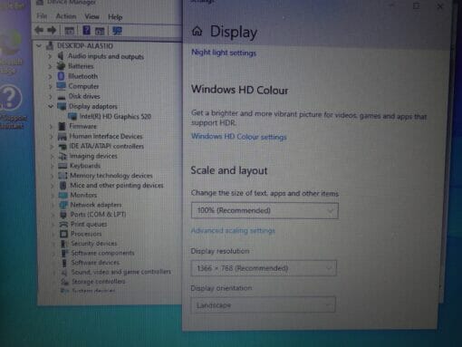
Task: Click the Back arrow in Device Manager toolbar
Action: click(39, 30)
